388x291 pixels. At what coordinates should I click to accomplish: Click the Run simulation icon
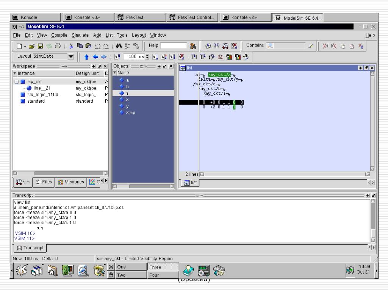coord(155,57)
